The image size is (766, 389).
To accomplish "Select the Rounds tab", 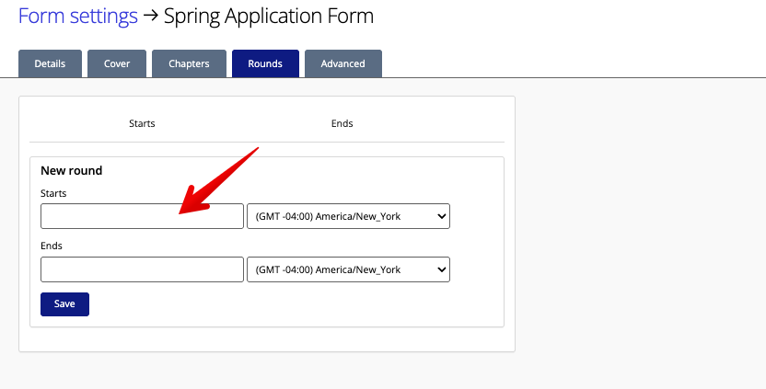I will (x=265, y=63).
